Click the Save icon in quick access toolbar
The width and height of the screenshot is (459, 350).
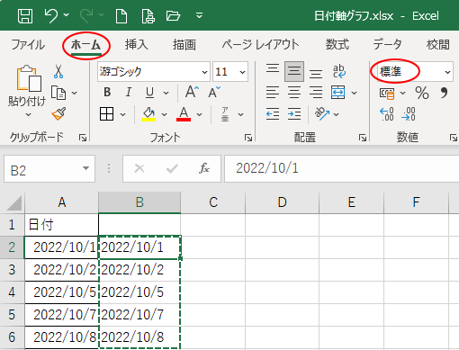pyautogui.click(x=25, y=15)
